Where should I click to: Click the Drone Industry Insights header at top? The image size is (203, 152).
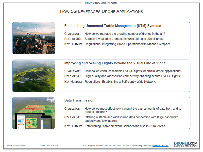pyautogui.click(x=101, y=3)
